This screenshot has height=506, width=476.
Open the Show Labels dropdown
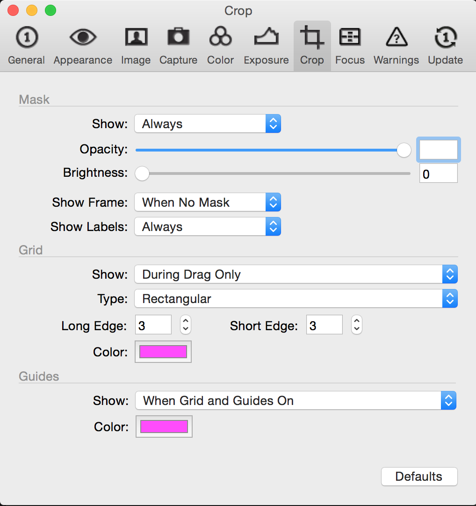tap(208, 226)
